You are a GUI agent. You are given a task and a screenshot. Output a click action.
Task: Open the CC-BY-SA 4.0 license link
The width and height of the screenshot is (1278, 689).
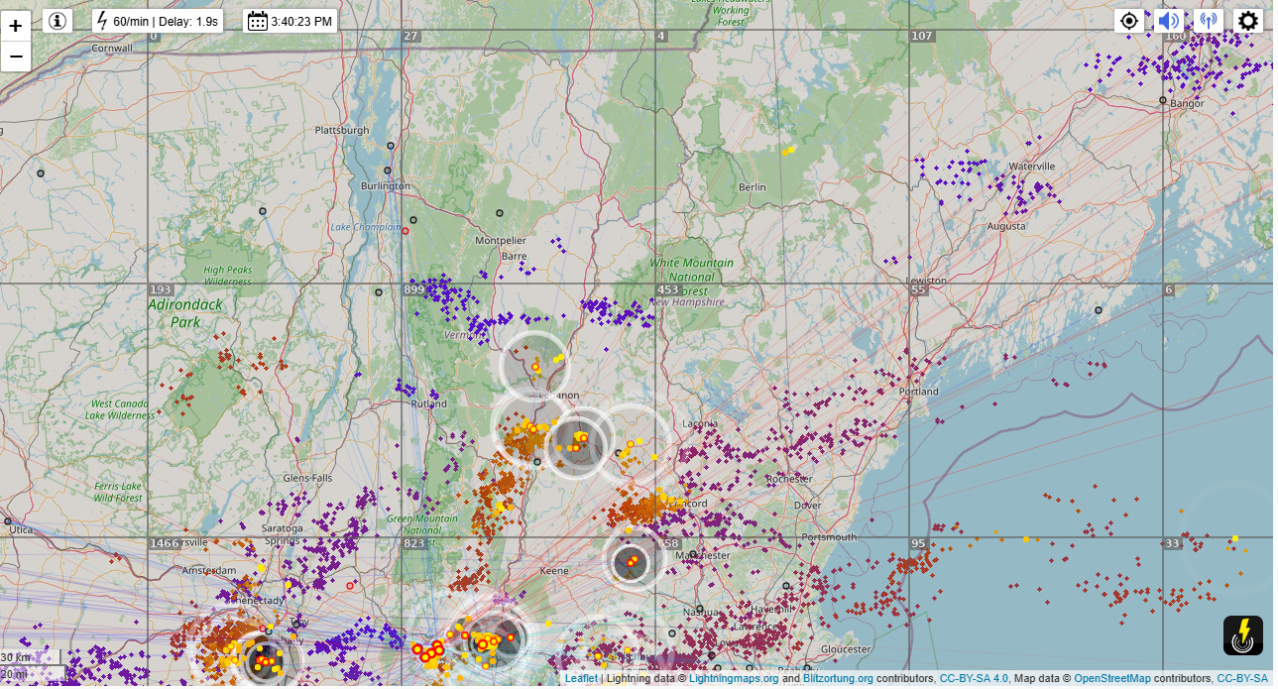coord(974,679)
